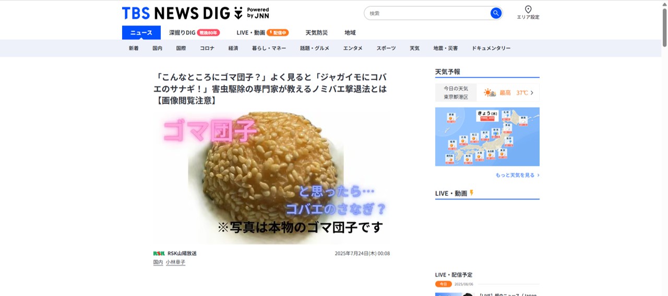The image size is (668, 296).
Task: Click the 戦後80年 badge next to 深掘りDIG
Action: 209,33
